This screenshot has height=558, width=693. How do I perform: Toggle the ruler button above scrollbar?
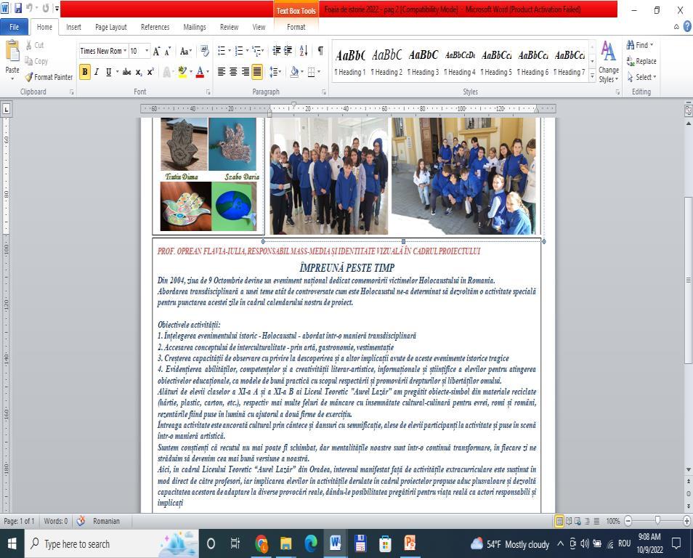tap(688, 110)
